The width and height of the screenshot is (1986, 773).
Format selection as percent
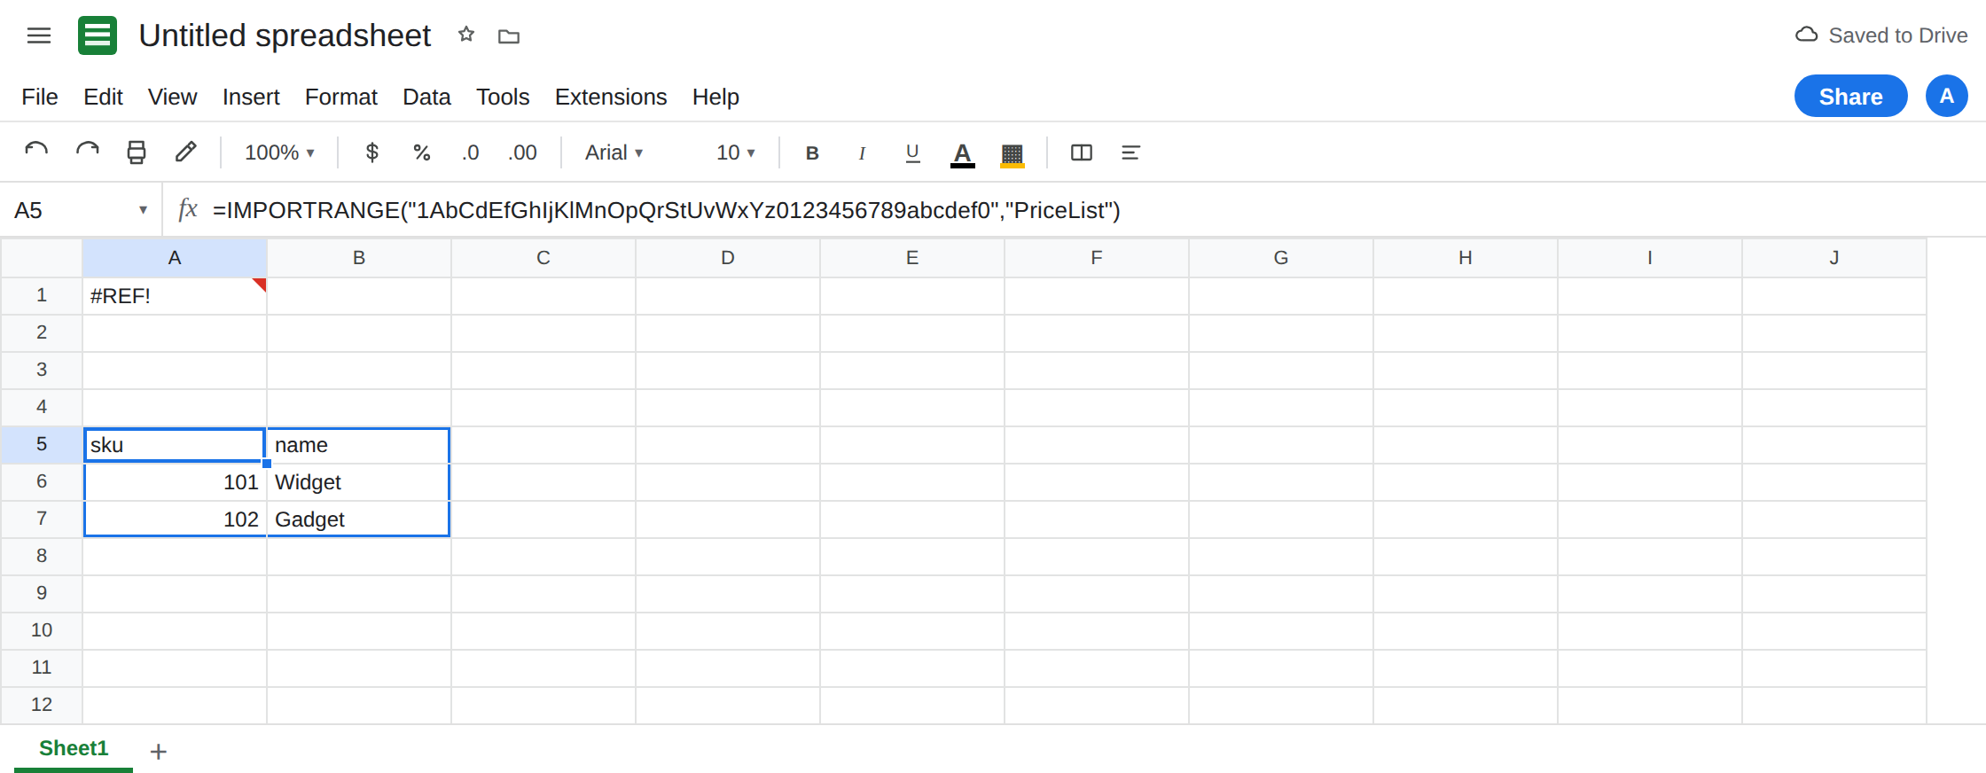coord(422,152)
